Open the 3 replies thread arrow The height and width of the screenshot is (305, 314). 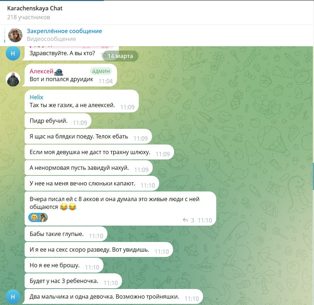[186, 220]
